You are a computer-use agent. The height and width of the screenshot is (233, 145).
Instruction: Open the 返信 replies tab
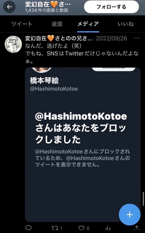tap(57, 24)
